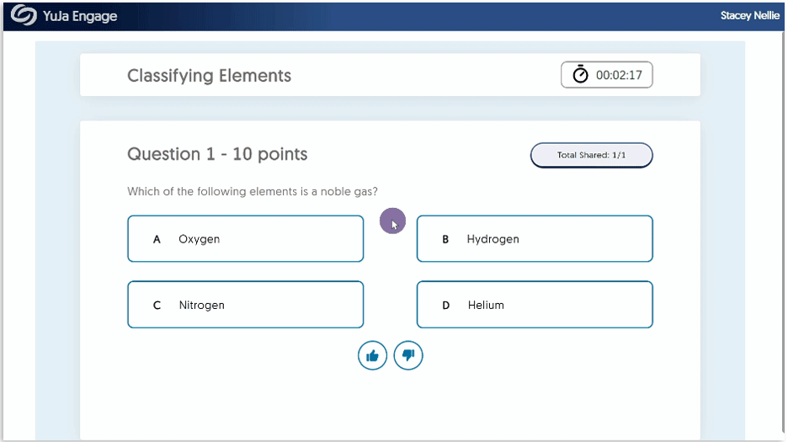Give the question a thumbs up
Image resolution: width=788 pixels, height=442 pixels.
pyautogui.click(x=372, y=356)
